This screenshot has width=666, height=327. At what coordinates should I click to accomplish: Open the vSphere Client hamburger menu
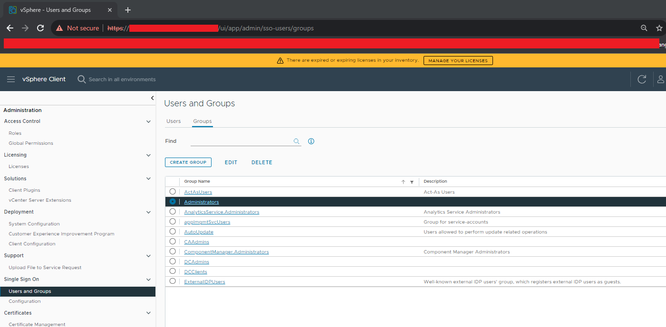click(x=11, y=79)
